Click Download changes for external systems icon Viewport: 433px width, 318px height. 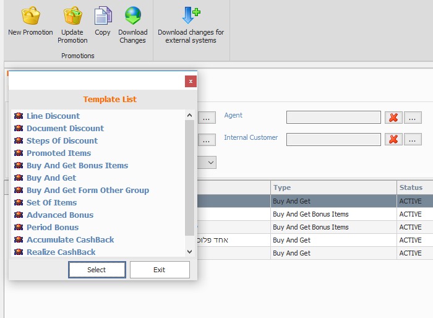coord(191,16)
